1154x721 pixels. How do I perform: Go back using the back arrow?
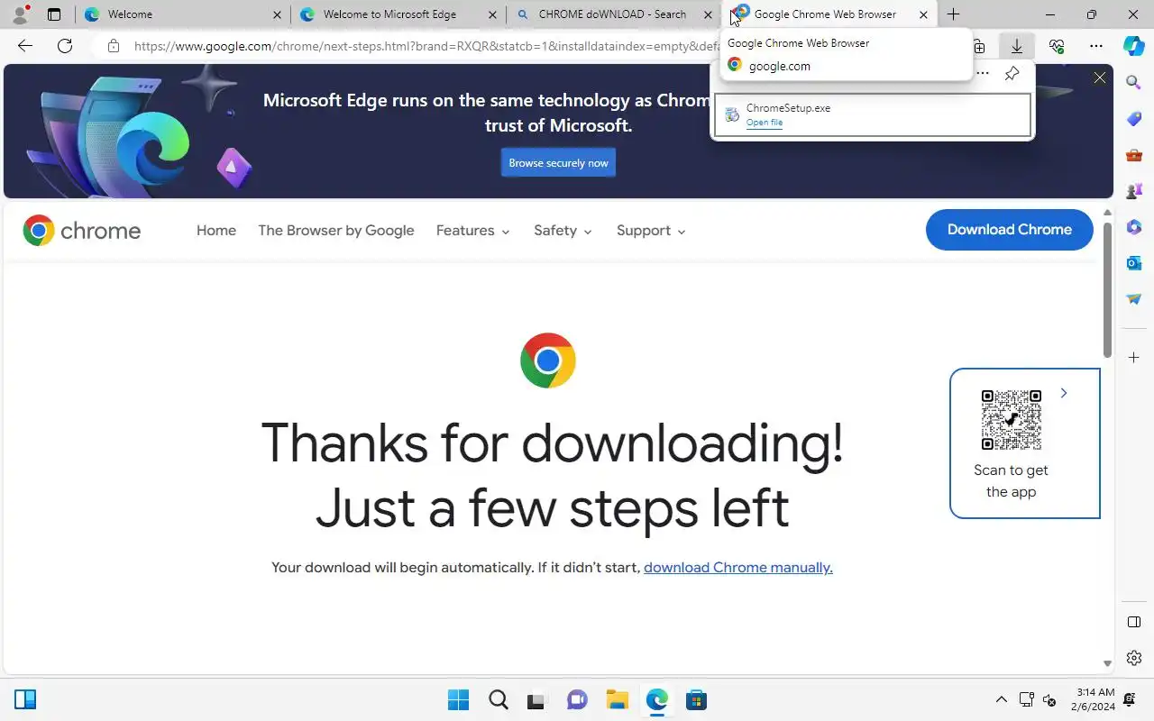25,46
